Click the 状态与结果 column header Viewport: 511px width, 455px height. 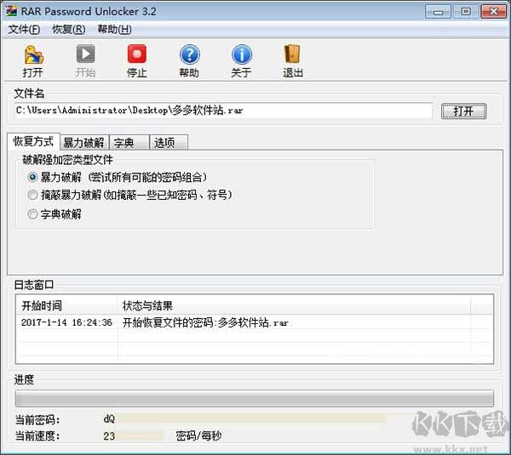[294, 305]
